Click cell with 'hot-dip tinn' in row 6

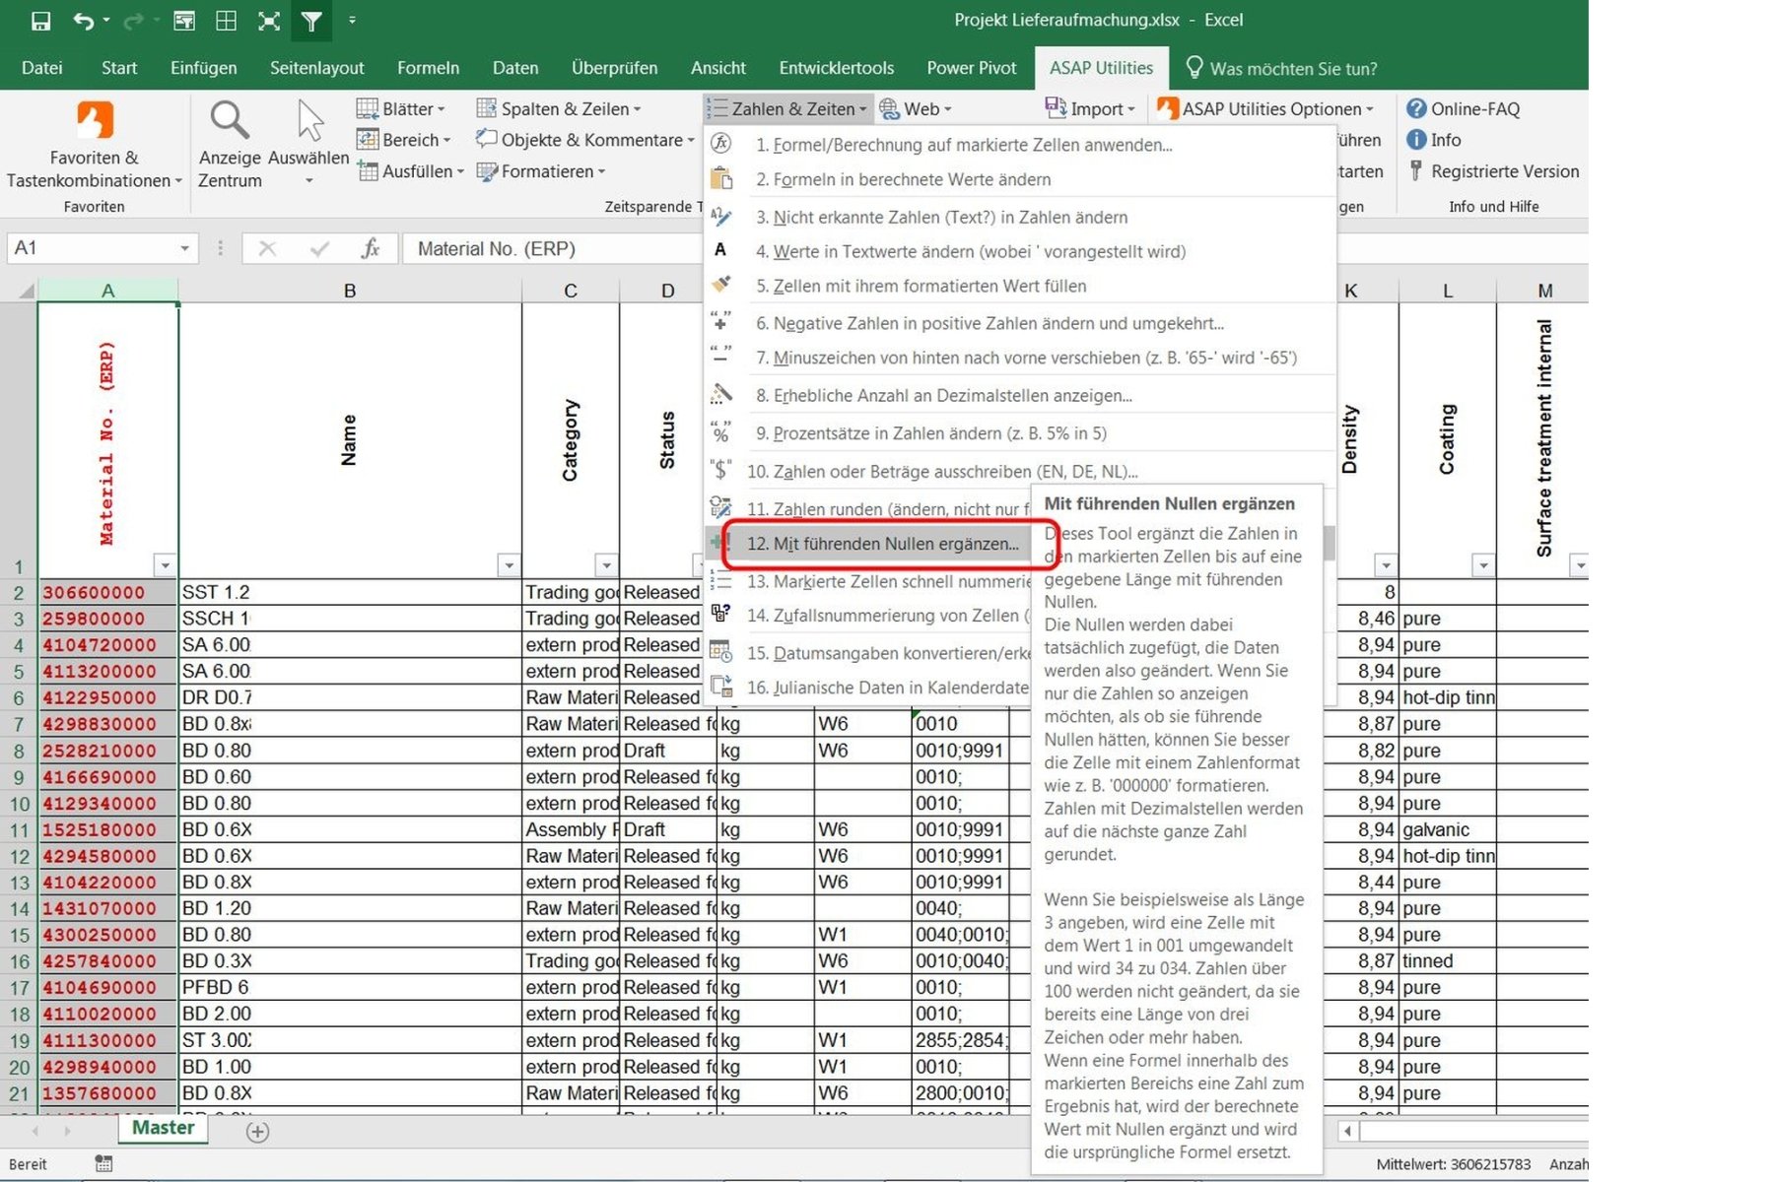pos(1447,697)
